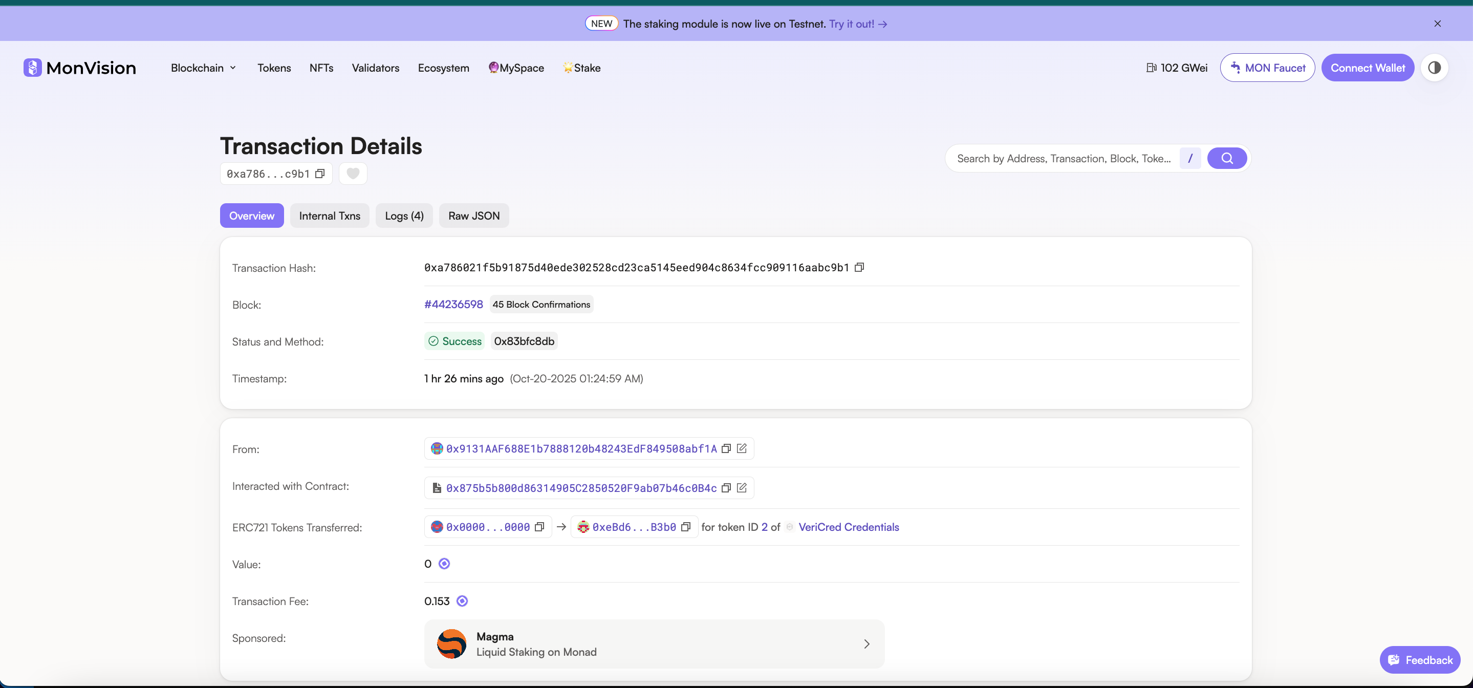Copy the 0x0000...0000 sender address
1473x688 pixels.
click(x=539, y=527)
